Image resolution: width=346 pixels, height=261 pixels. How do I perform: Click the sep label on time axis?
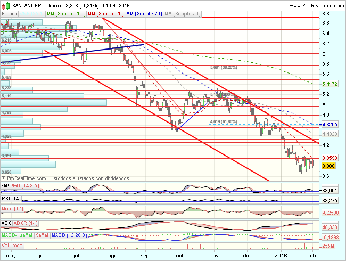[145, 256]
